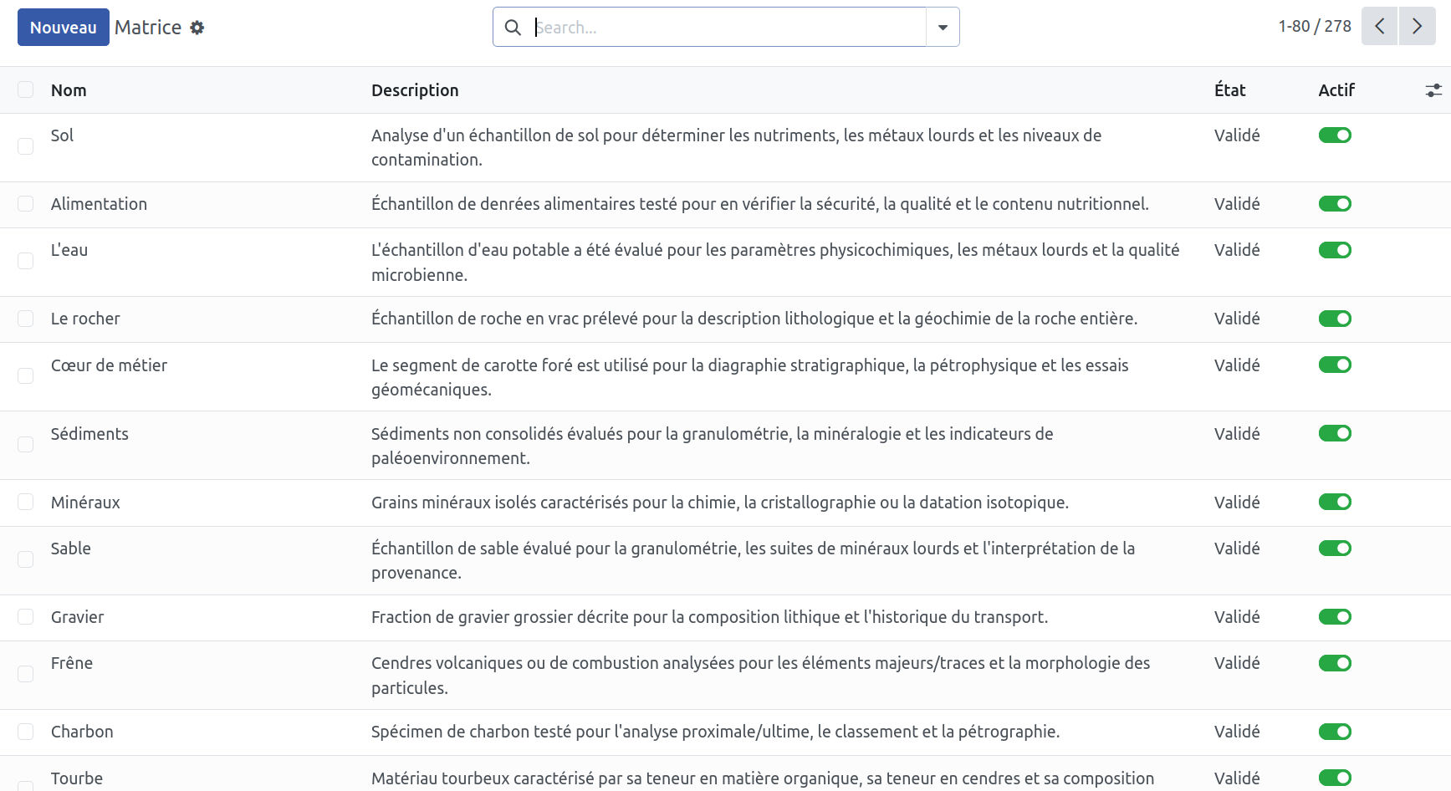This screenshot has height=791, width=1451.
Task: Select the Alimentation row checkbox
Action: click(x=26, y=204)
